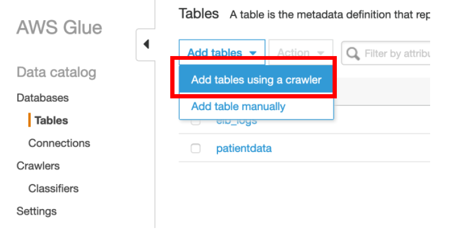Open the Action dropdown
Image resolution: width=471 pixels, height=237 pixels.
[x=301, y=52]
